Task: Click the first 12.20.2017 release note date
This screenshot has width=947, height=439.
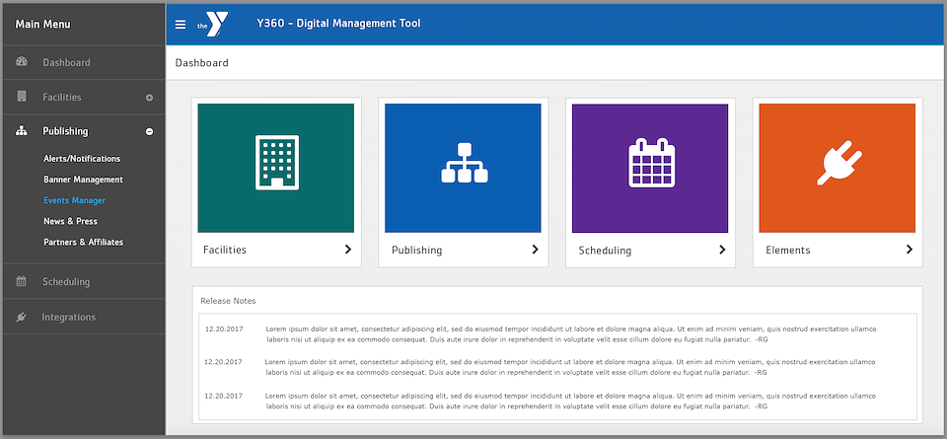Action: click(x=224, y=329)
